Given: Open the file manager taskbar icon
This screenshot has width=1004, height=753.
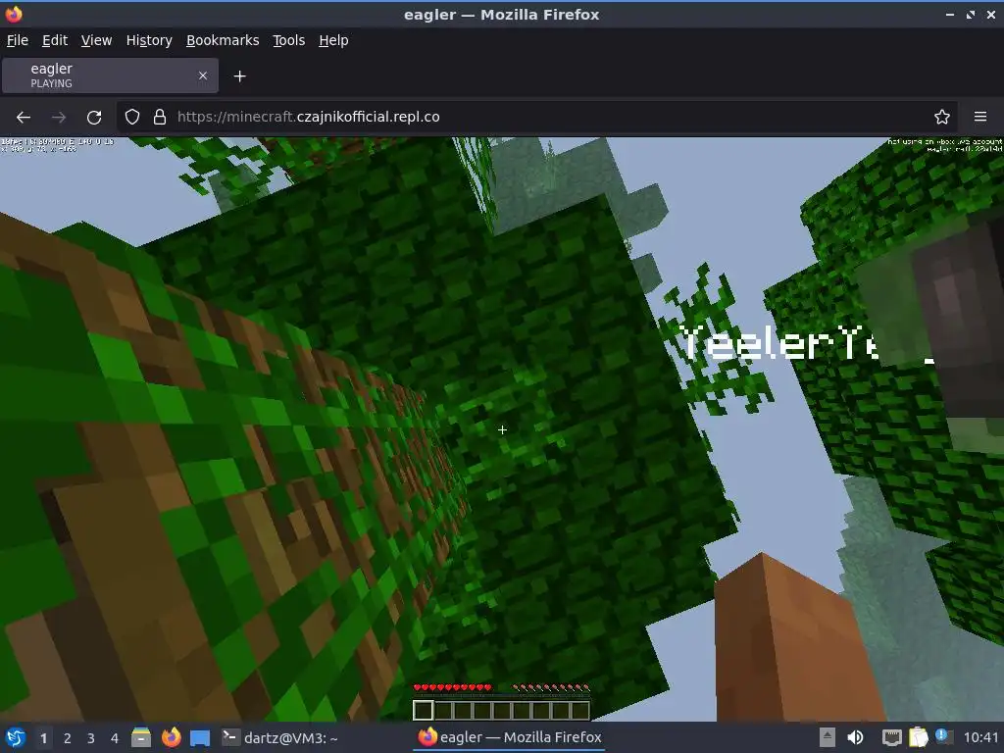Looking at the screenshot, I should [x=141, y=737].
